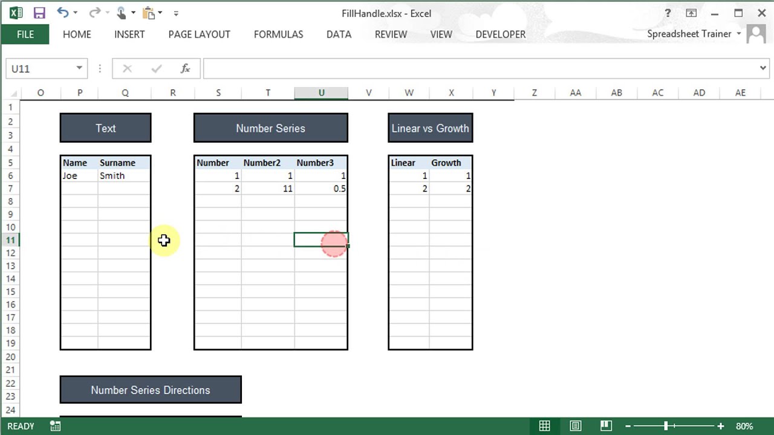Open the DEVELOPER ribbon tab
The image size is (774, 435).
tap(501, 34)
